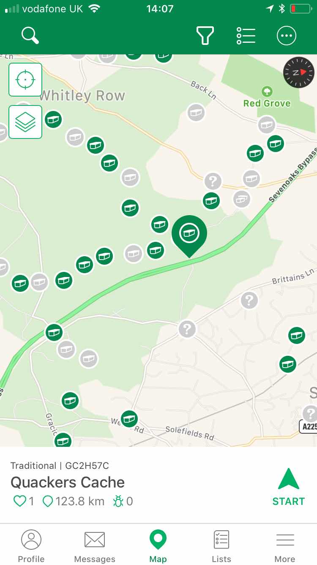Open the search magnifier icon
The width and height of the screenshot is (317, 565).
tap(30, 36)
